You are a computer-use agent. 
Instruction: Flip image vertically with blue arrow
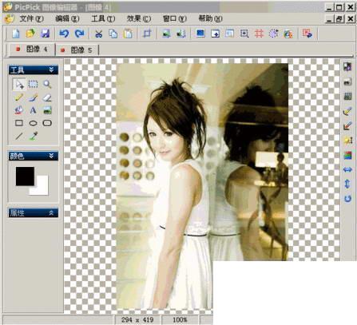click(x=347, y=184)
